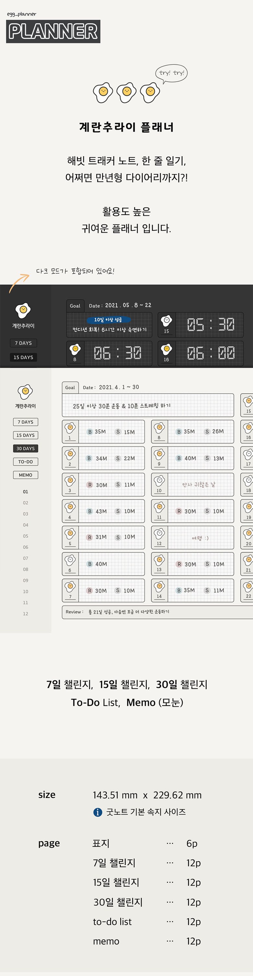Screen dimensions: 253x976
Task: Click the 'try! try!' speech bubble
Action: 172,73
